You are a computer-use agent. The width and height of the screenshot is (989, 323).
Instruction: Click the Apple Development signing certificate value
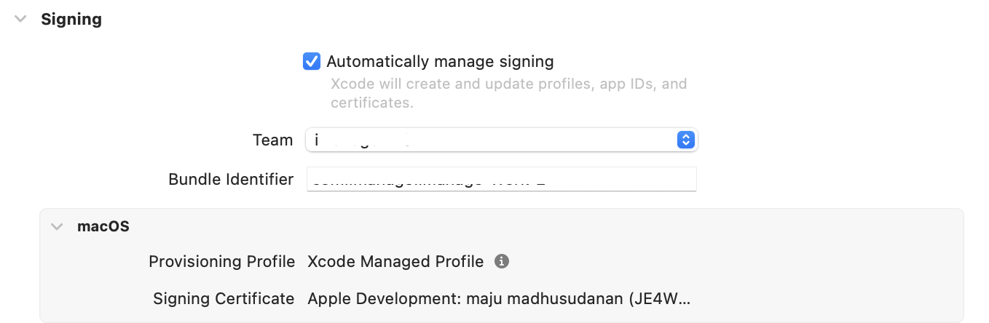(x=499, y=298)
